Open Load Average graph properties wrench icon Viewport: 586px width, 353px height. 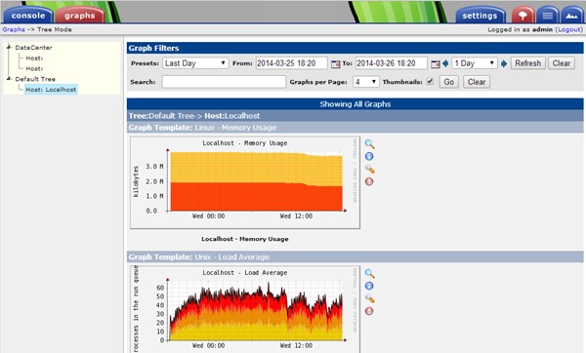[369, 298]
